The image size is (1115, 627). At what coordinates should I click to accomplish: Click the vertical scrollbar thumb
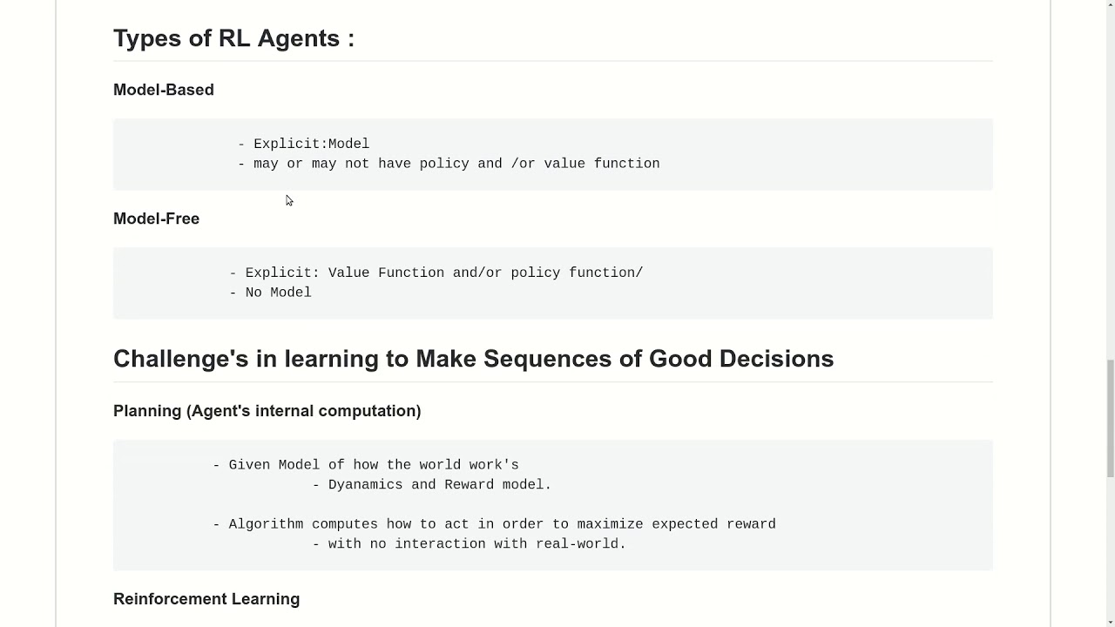(1110, 418)
